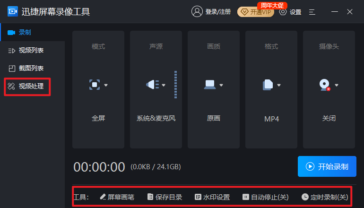Click the 声源 card header
Image resolution: width=364 pixels, height=208 pixels.
tap(156, 46)
